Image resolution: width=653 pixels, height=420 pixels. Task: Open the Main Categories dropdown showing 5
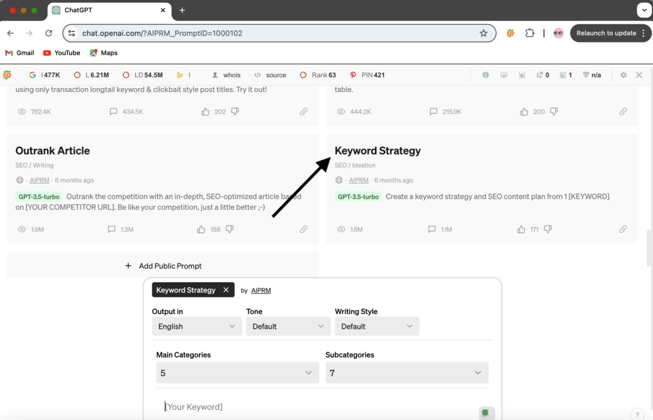237,373
